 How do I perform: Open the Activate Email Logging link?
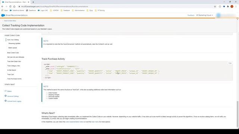click(14, 101)
